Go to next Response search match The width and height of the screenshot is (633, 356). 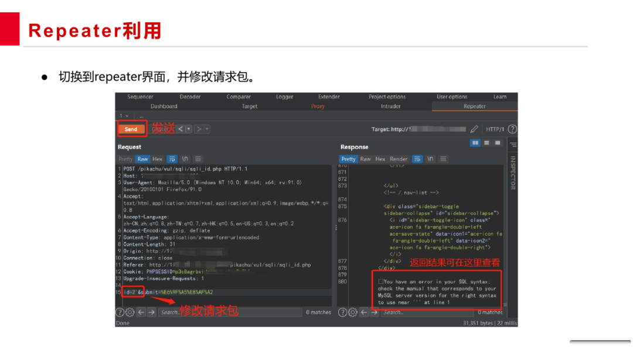tap(374, 312)
